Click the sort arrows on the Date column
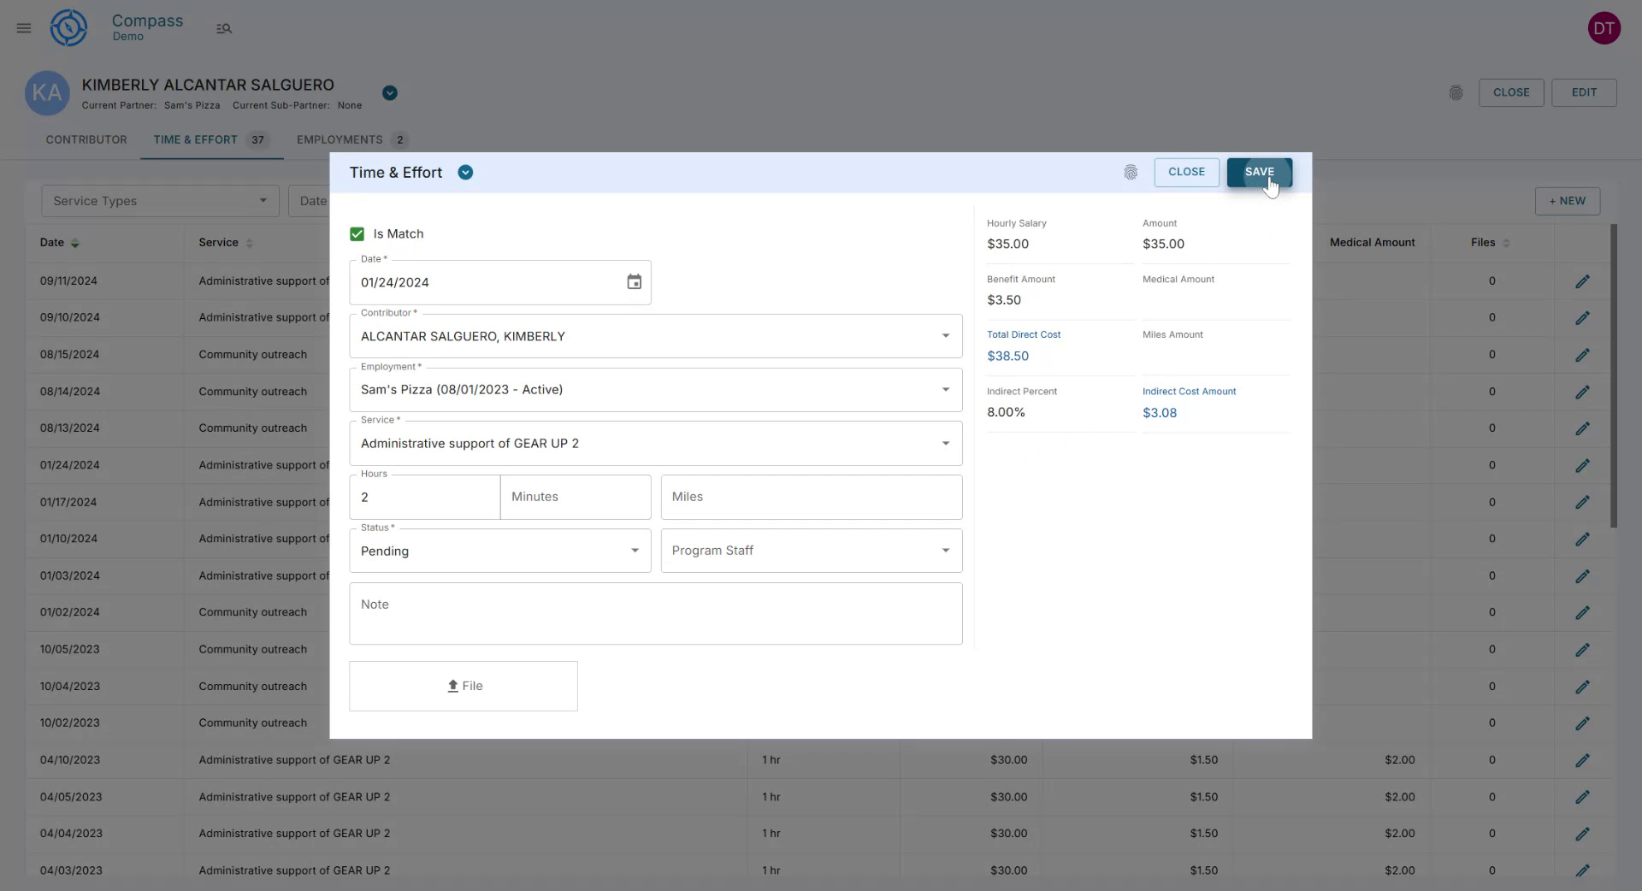 click(75, 243)
